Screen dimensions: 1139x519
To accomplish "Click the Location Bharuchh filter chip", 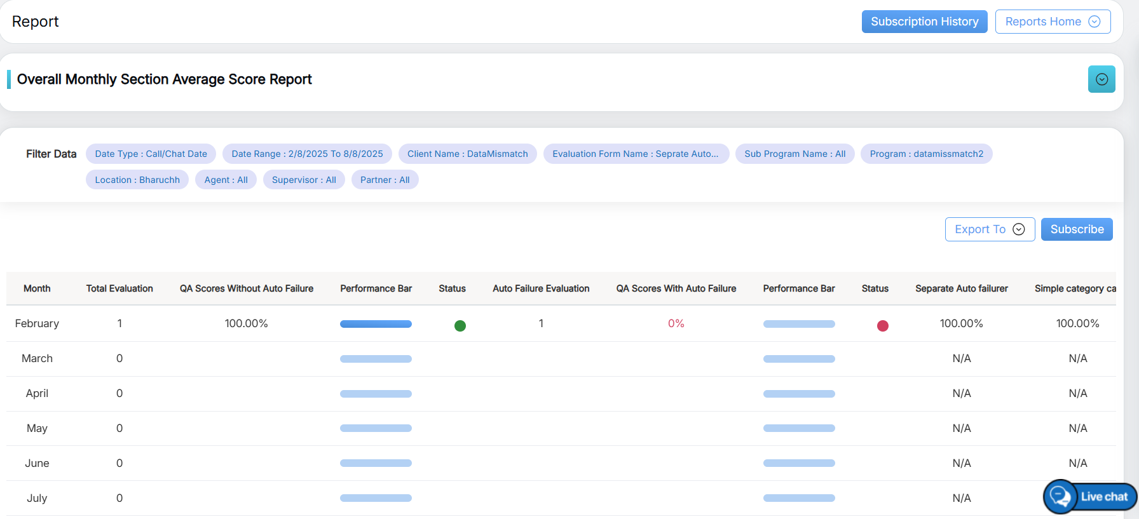I will click(x=137, y=180).
